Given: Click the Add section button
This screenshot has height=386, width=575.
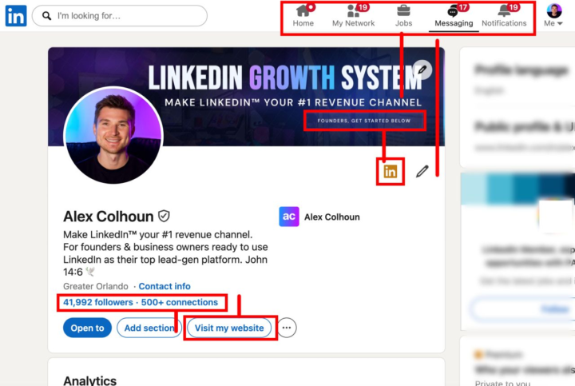Looking at the screenshot, I should pyautogui.click(x=149, y=328).
